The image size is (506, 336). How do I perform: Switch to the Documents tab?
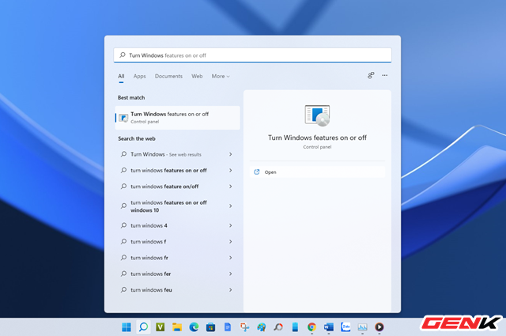click(168, 76)
